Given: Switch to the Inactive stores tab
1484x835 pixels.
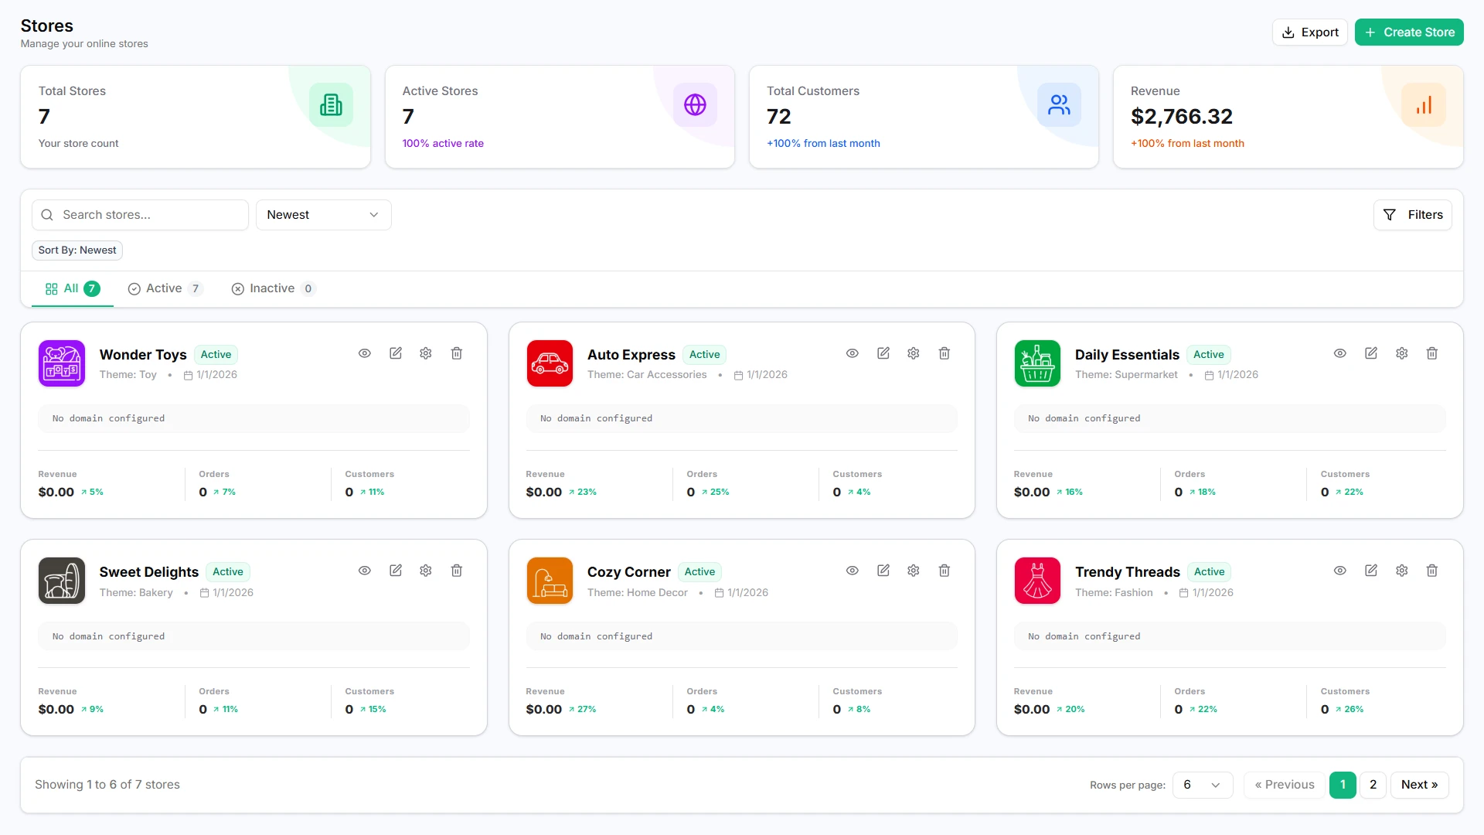Looking at the screenshot, I should [x=274, y=288].
